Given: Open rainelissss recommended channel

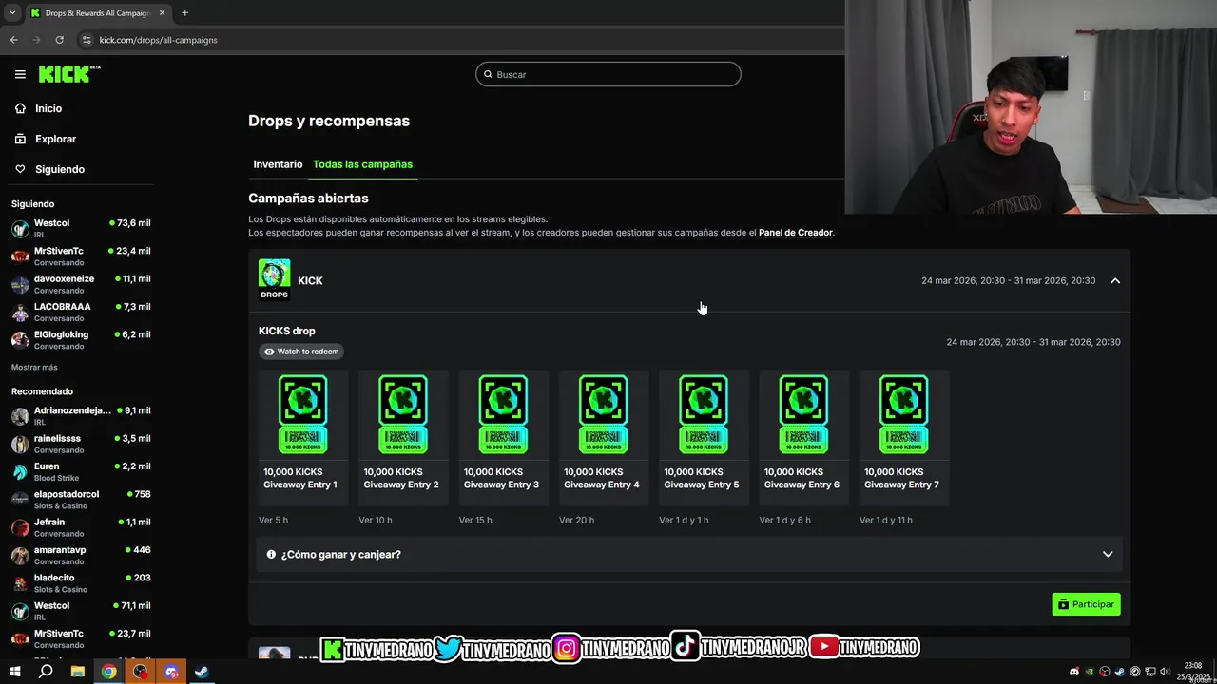Looking at the screenshot, I should pyautogui.click(x=80, y=444).
